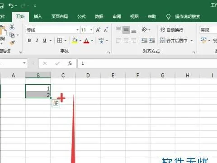This screenshot has height=163, width=217.
Task: Click the formula bar cancel X
Action: click(45, 63)
